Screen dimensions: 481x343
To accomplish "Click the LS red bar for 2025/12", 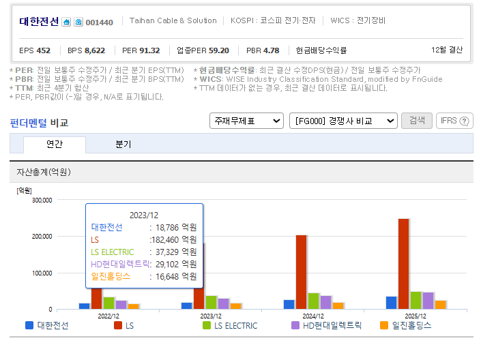I will click(x=403, y=264).
